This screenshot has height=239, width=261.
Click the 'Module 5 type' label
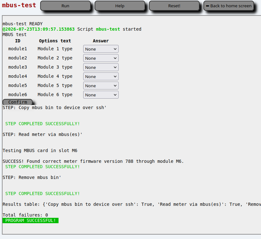click(55, 85)
